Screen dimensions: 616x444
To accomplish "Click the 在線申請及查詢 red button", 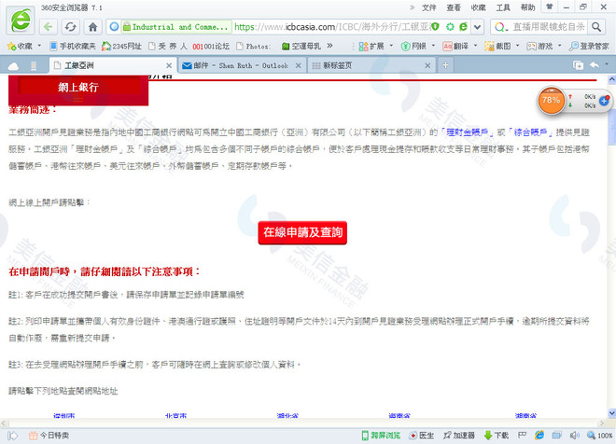I will pos(302,232).
